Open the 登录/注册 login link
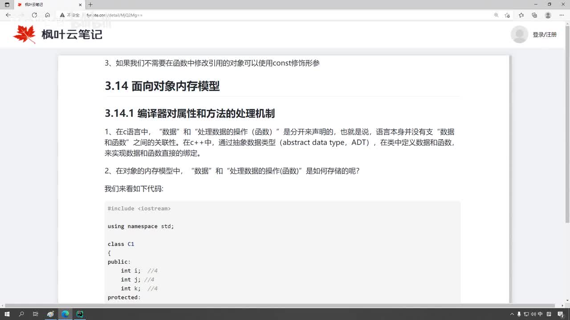 (x=545, y=34)
